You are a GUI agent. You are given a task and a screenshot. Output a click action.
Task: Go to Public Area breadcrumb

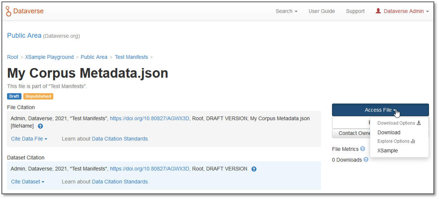94,57
